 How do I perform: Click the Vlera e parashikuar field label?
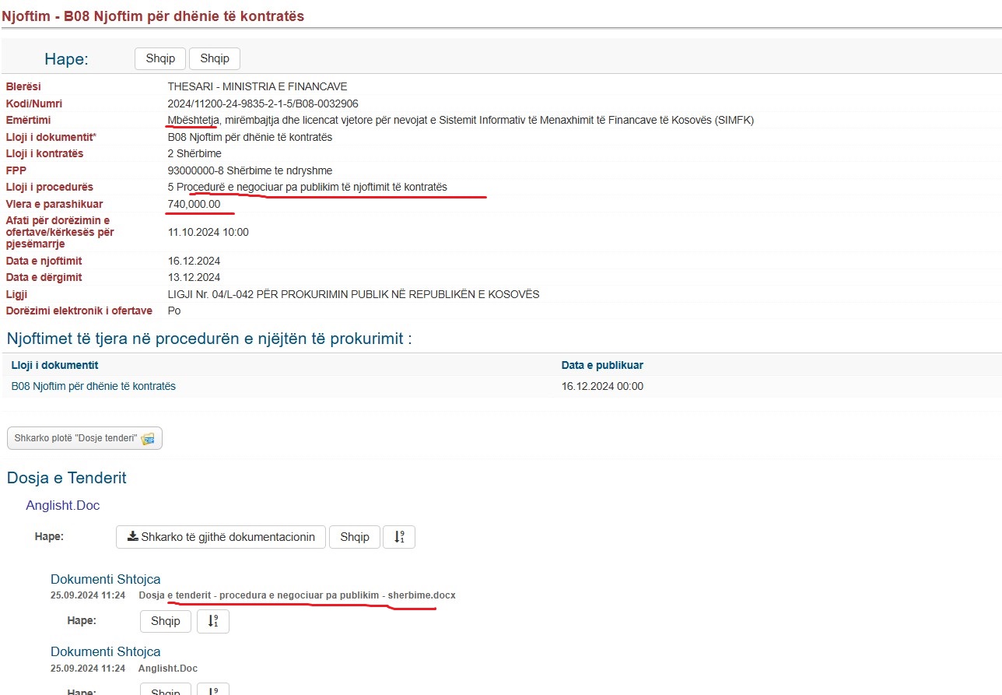coord(54,204)
